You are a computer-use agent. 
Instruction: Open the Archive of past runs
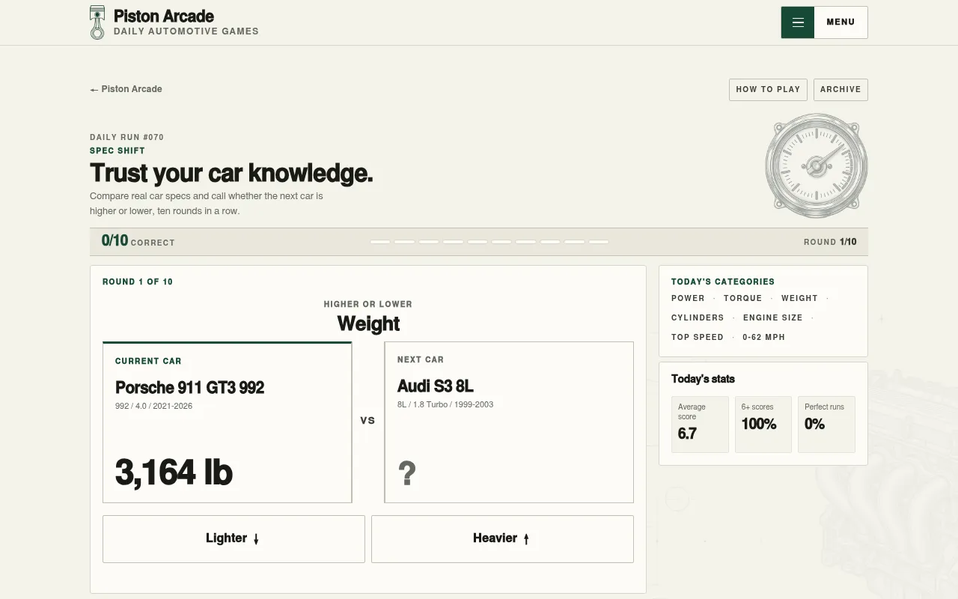click(x=840, y=89)
